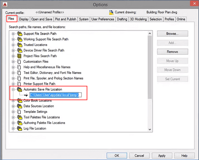Click the scrollbar down arrow in file list
The width and height of the screenshot is (199, 160).
coord(150,129)
